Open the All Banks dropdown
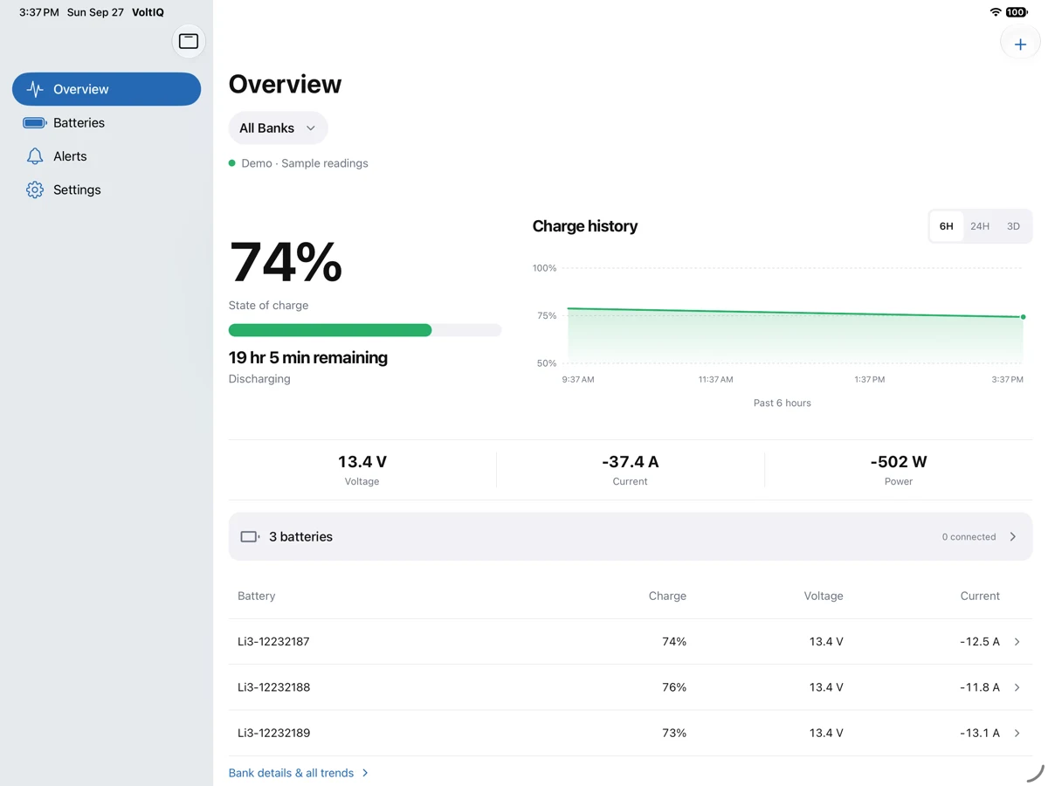This screenshot has width=1048, height=786. point(278,128)
